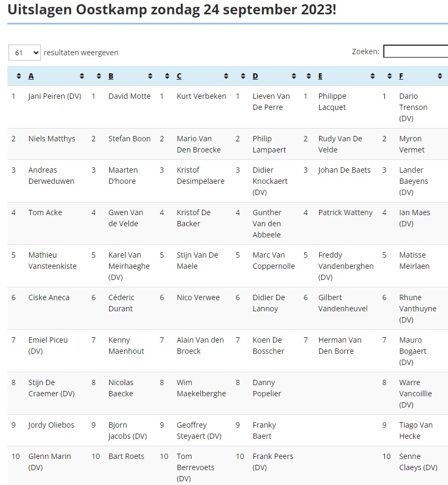The image size is (448, 485).
Task: Select the cell Stijn Van De Maele
Action: coord(197,260)
